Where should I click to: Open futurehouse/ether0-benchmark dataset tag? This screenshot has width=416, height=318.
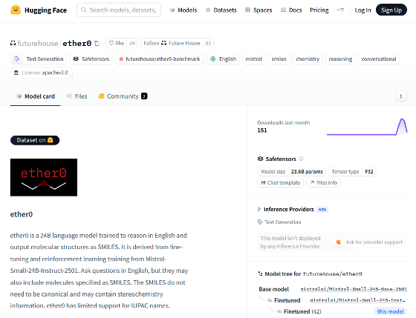click(x=160, y=59)
